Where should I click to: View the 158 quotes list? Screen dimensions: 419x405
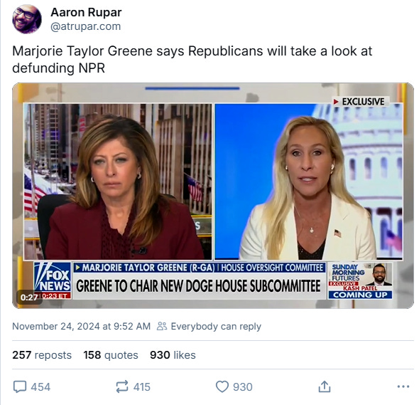tap(111, 355)
